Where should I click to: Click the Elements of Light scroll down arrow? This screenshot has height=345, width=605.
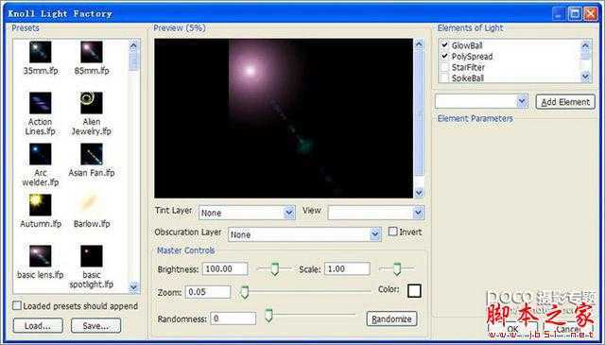coord(586,77)
